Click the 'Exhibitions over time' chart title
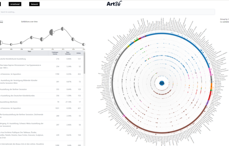 [30, 22]
